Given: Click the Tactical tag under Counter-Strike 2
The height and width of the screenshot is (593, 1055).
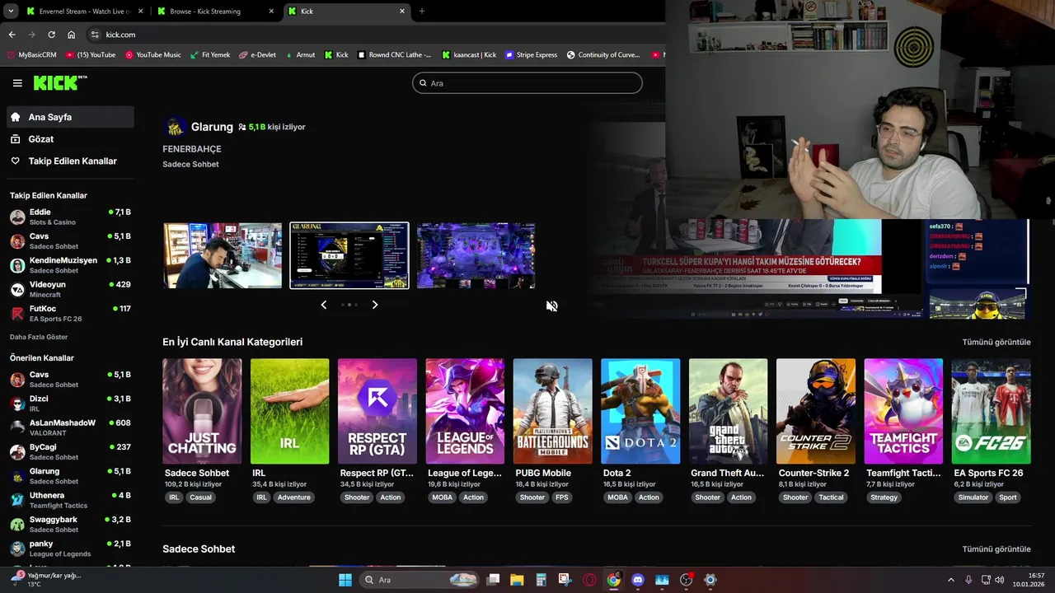Looking at the screenshot, I should [x=831, y=497].
